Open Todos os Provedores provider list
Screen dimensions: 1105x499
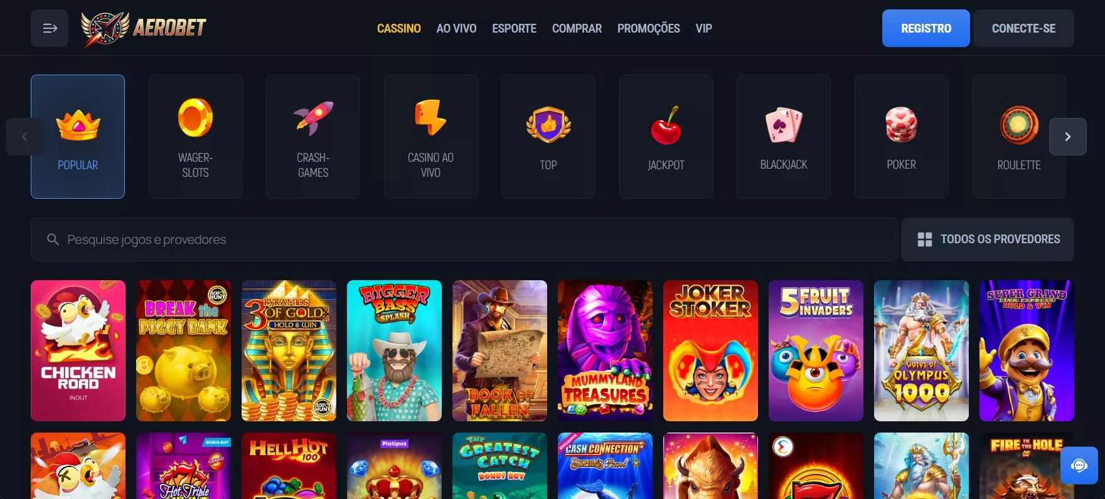988,239
